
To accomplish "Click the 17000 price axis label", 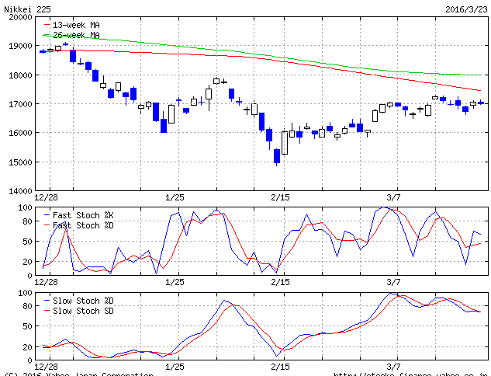I will 20,104.
